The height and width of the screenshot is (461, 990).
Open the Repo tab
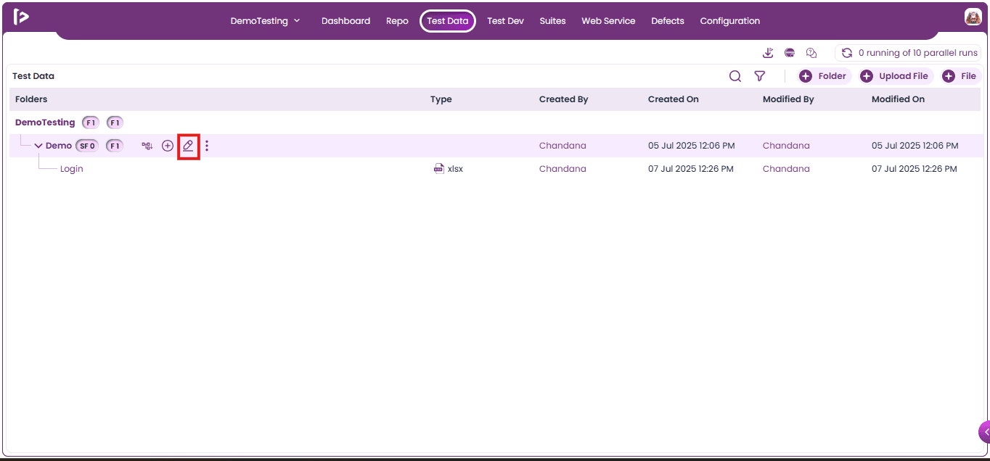(x=397, y=21)
